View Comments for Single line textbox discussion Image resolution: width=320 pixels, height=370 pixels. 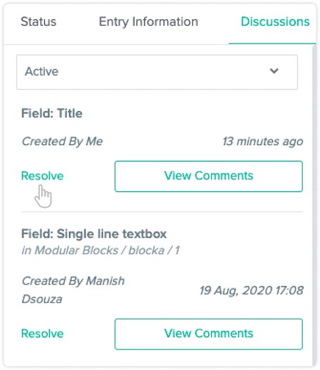208,334
